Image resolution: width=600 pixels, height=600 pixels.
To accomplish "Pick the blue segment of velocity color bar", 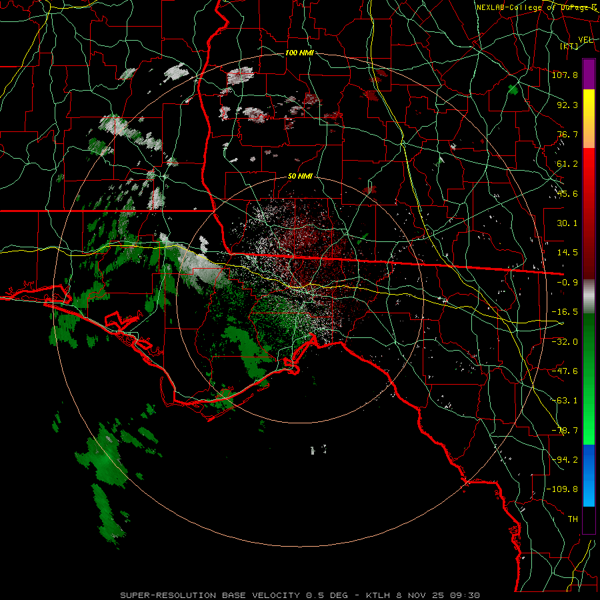I will click(x=589, y=475).
